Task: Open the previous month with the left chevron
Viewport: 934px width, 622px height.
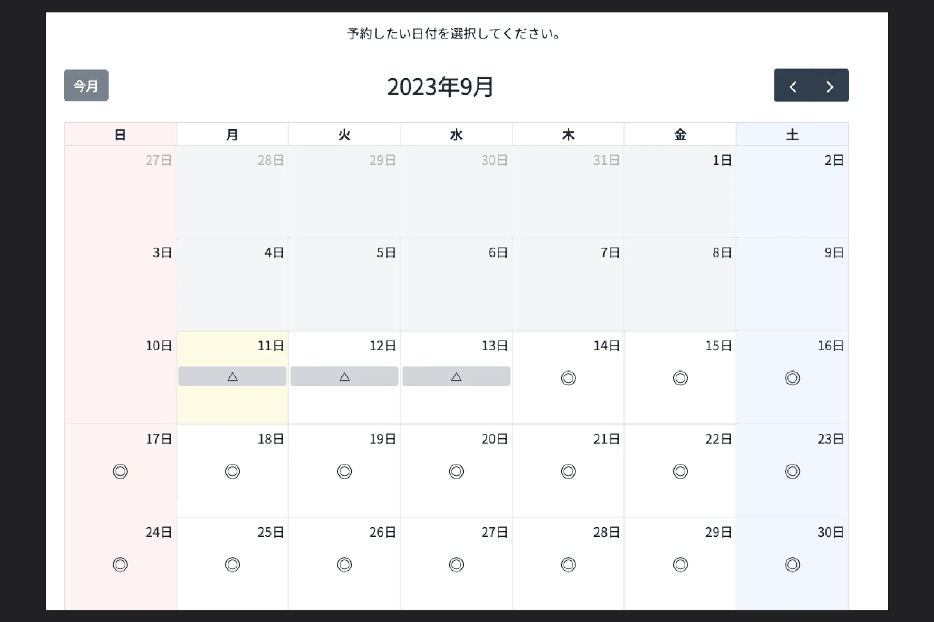Action: 793,86
